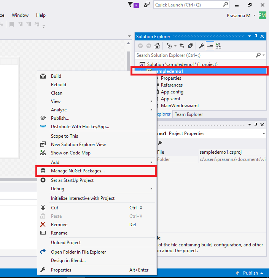The image size is (269, 278).
Task: Click Sync with Active Document icon
Action: [x=182, y=46]
